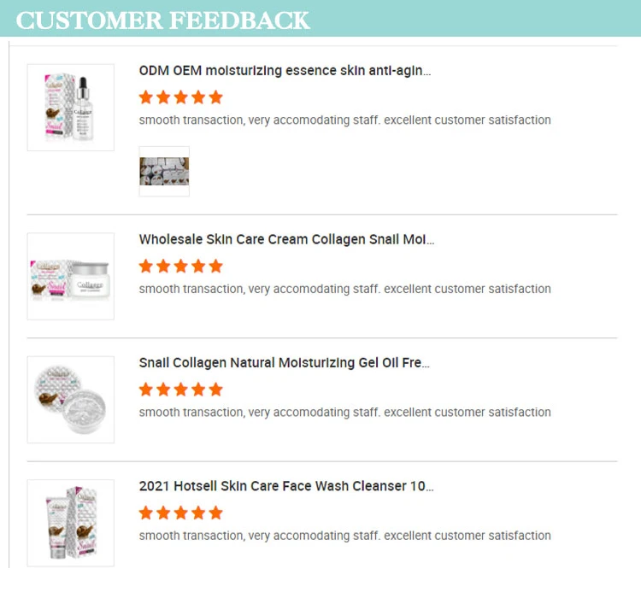Open the face wash cleanser tube thumbnail

point(70,523)
